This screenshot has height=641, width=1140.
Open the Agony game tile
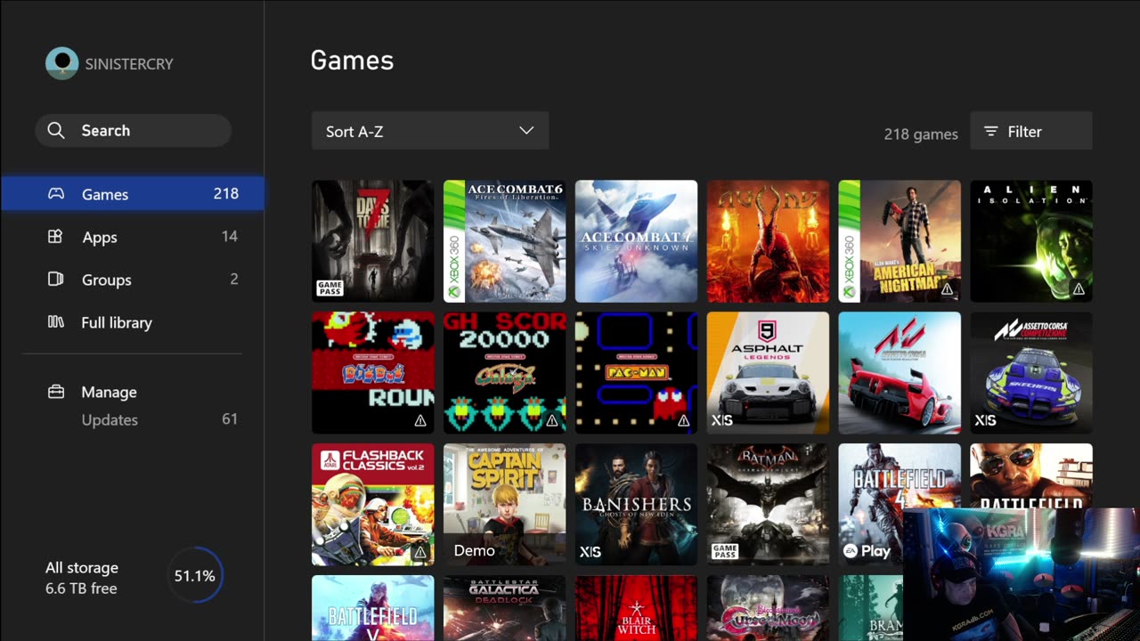(769, 241)
